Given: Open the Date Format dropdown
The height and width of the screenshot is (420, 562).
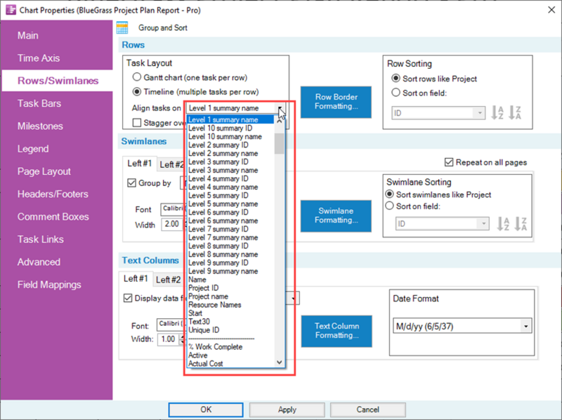Looking at the screenshot, I should click(525, 327).
